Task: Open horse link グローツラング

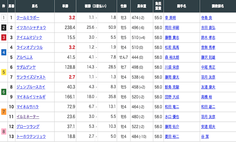Action: pyautogui.click(x=28, y=127)
